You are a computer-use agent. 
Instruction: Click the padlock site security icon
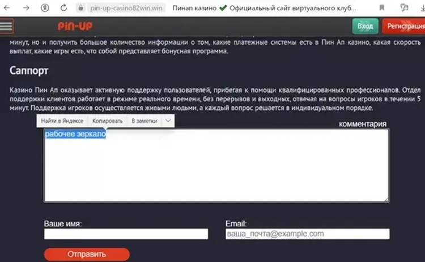[x=81, y=8]
